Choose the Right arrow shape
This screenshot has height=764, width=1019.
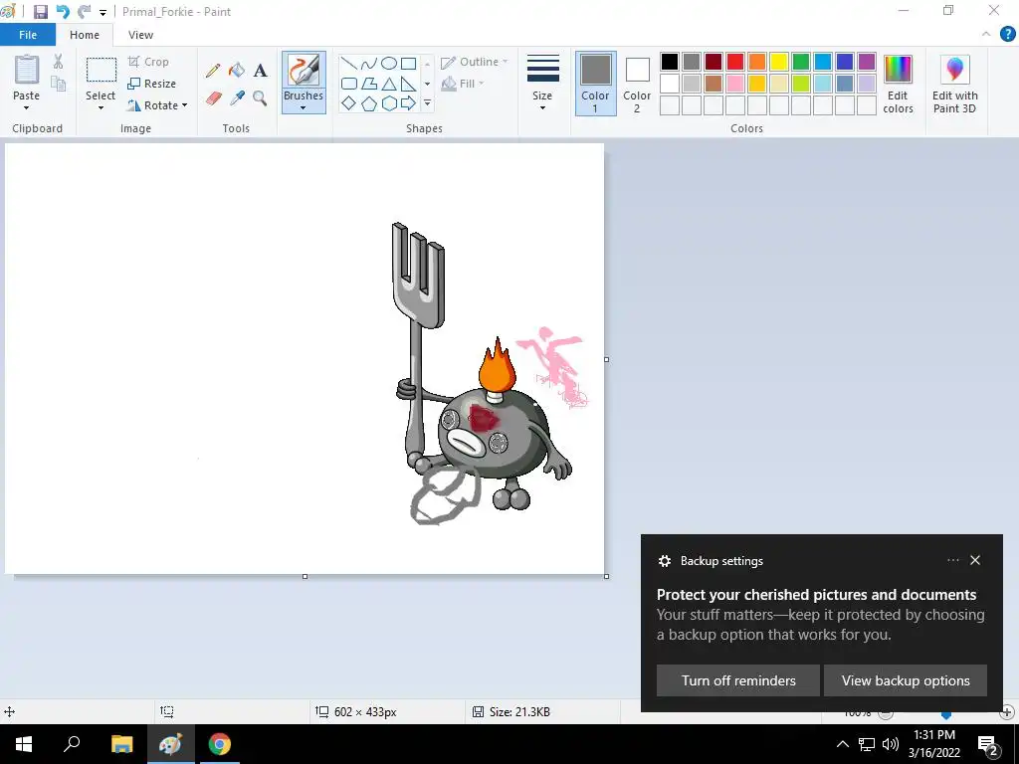pyautogui.click(x=408, y=103)
